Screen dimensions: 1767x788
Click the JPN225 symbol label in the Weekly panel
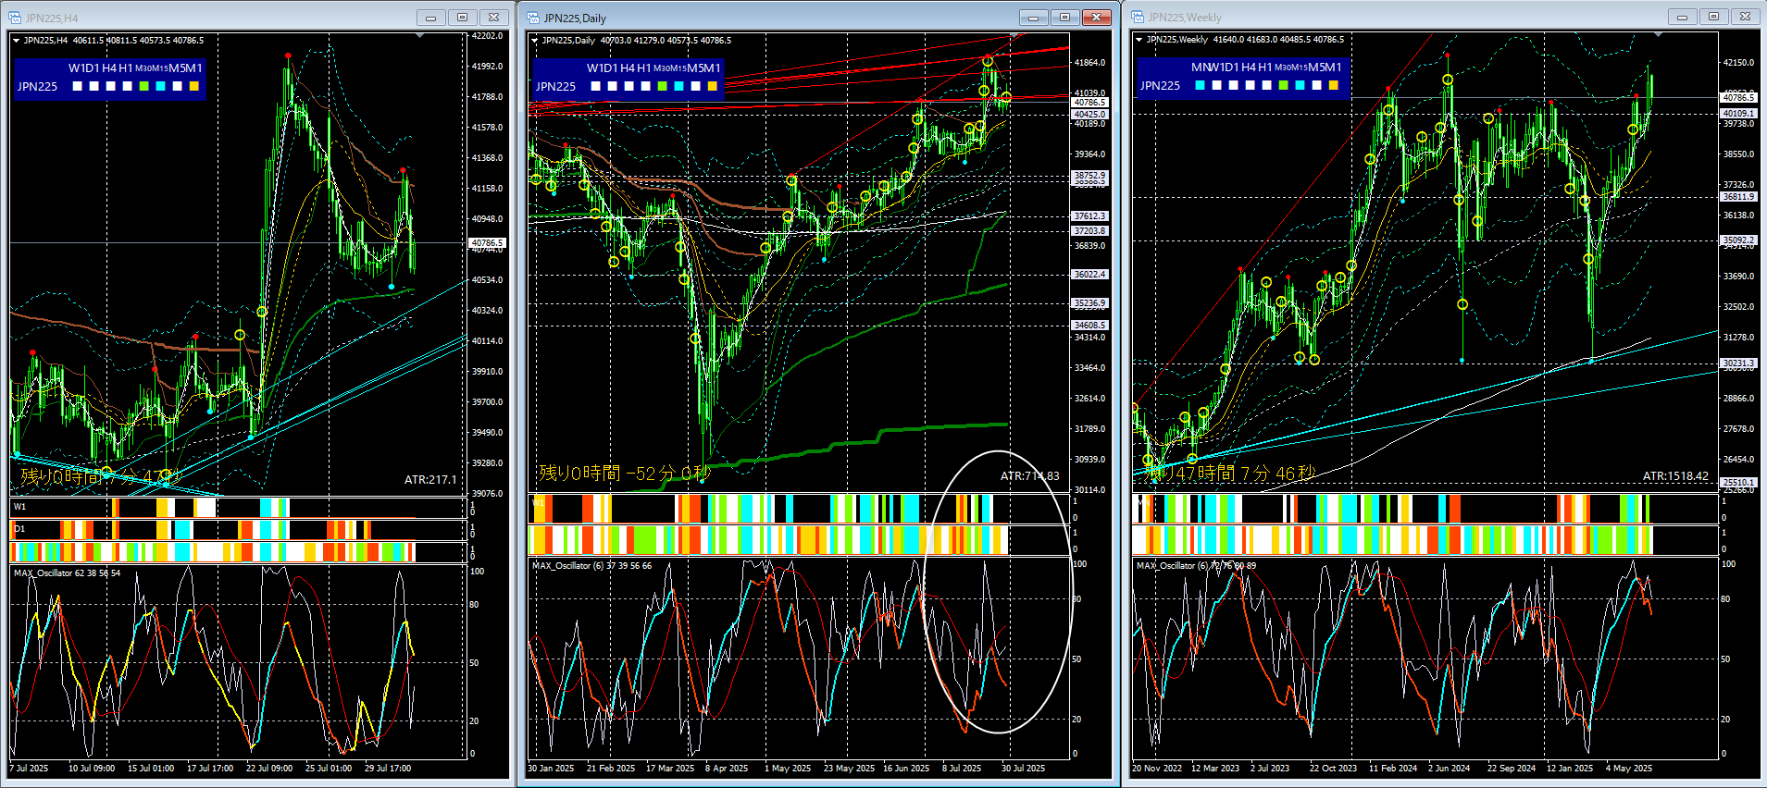(1160, 85)
